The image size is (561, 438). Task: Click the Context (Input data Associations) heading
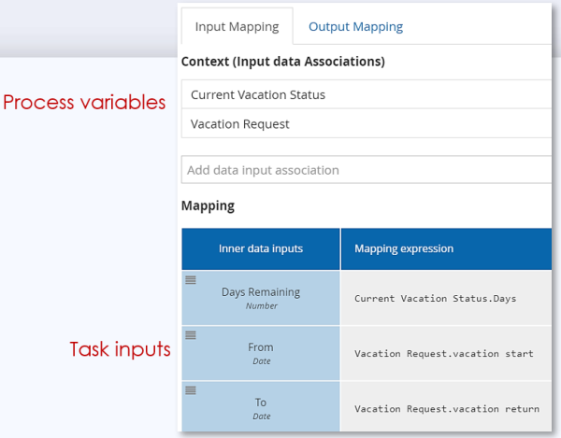[283, 62]
